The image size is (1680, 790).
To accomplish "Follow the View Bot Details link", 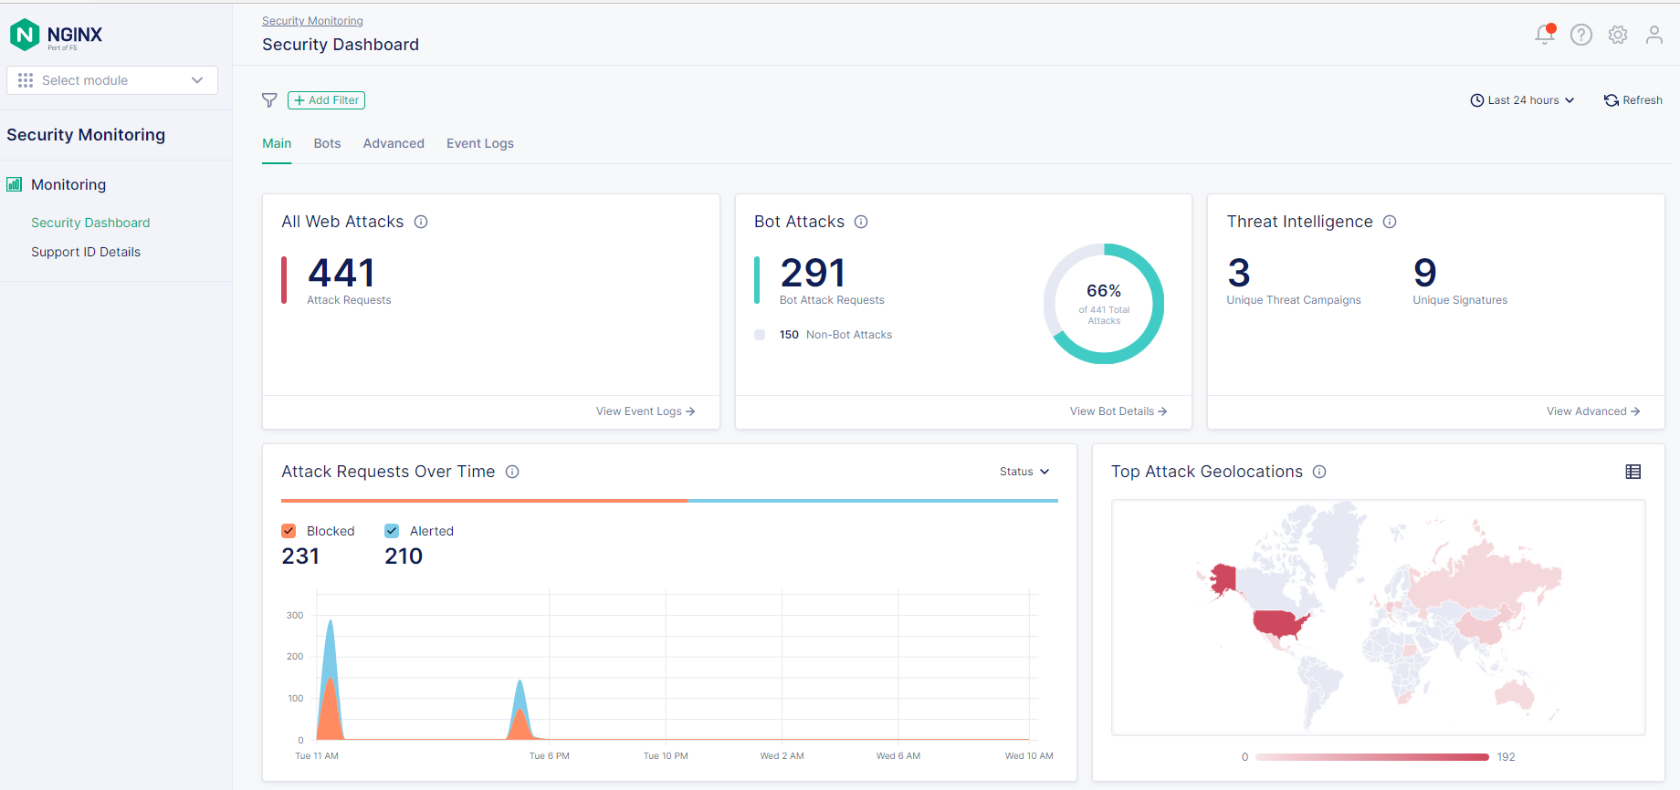I will tap(1118, 411).
